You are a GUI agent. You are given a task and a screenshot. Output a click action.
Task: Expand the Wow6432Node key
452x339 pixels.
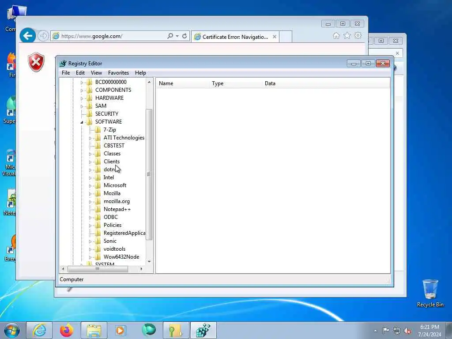tap(90, 257)
